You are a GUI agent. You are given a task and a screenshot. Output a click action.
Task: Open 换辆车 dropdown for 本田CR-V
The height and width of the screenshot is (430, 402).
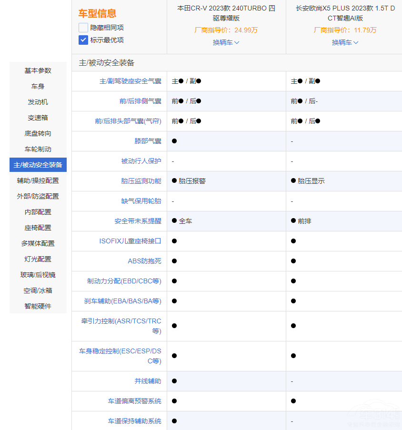pos(226,42)
